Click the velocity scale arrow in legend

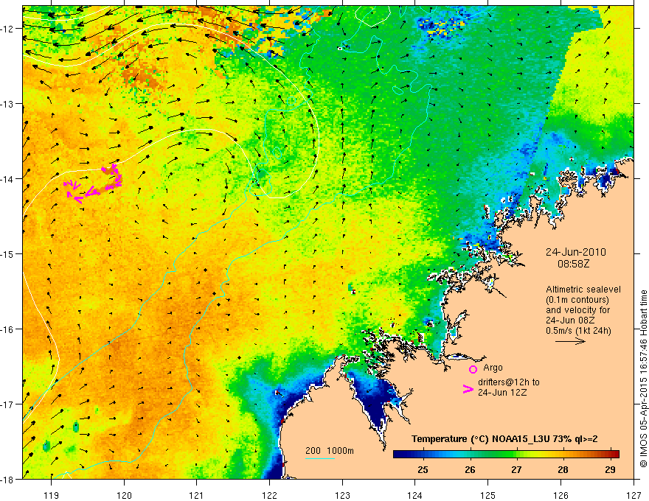coord(570,341)
